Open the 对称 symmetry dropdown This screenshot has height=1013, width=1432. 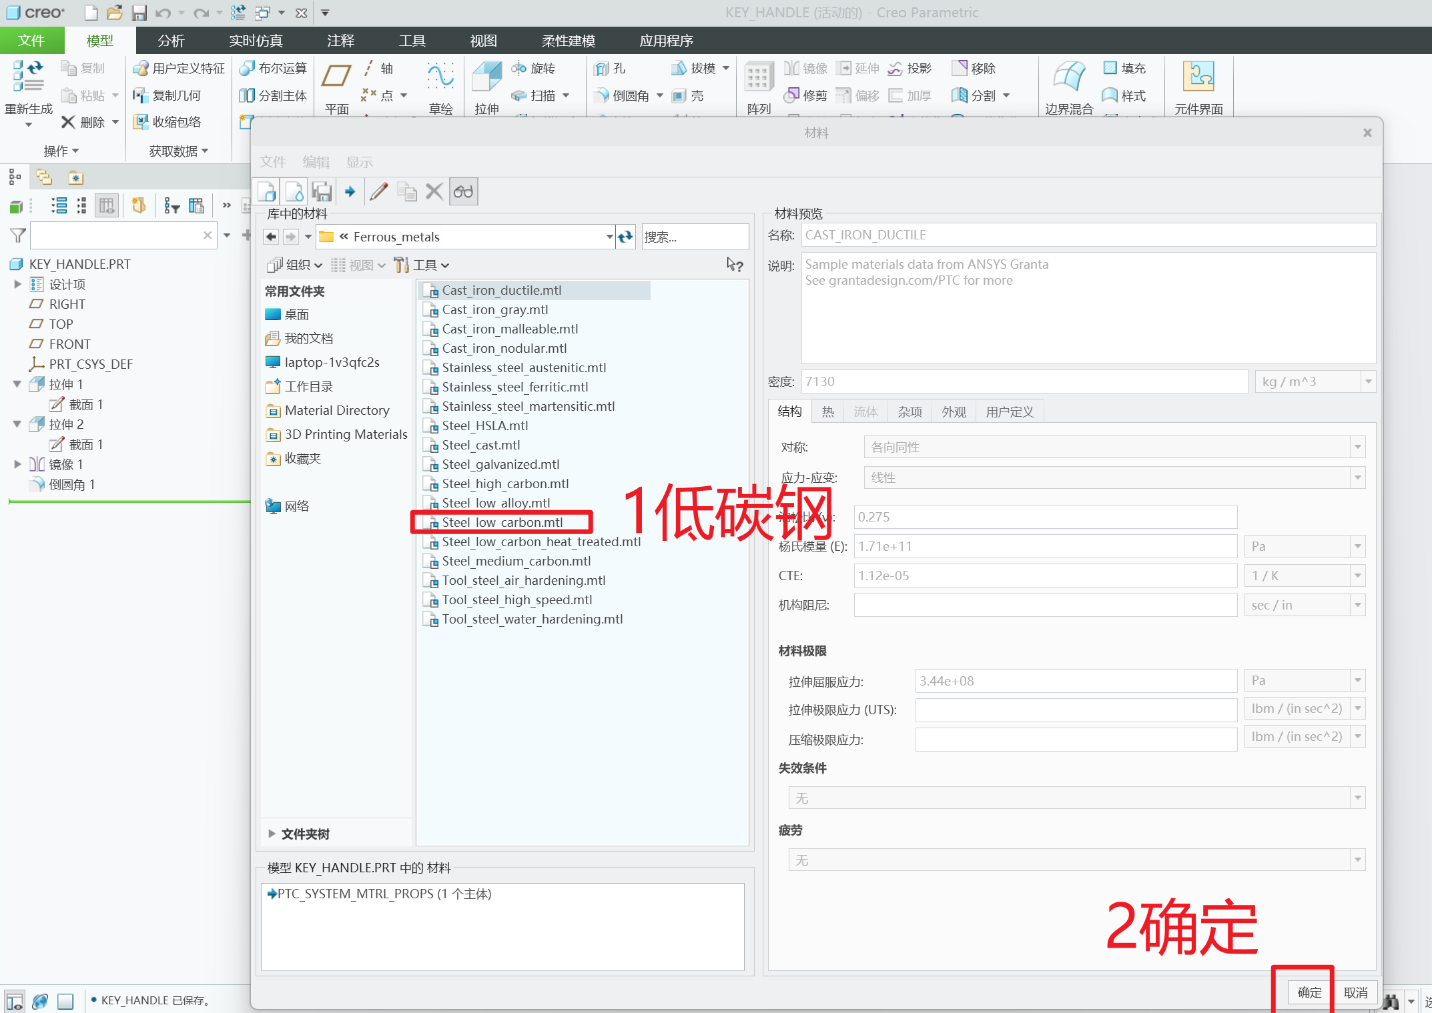pyautogui.click(x=1357, y=447)
